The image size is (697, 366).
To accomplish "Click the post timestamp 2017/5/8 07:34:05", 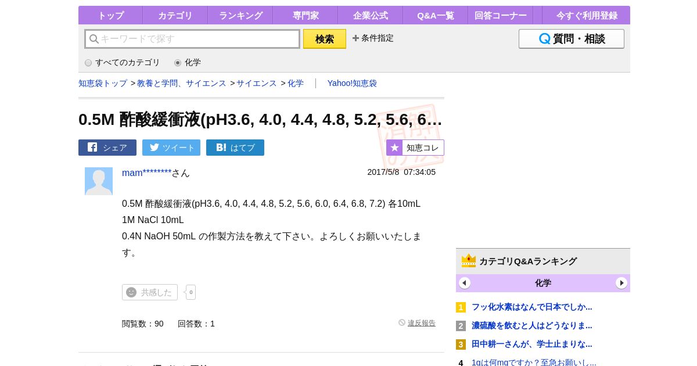I will (401, 172).
